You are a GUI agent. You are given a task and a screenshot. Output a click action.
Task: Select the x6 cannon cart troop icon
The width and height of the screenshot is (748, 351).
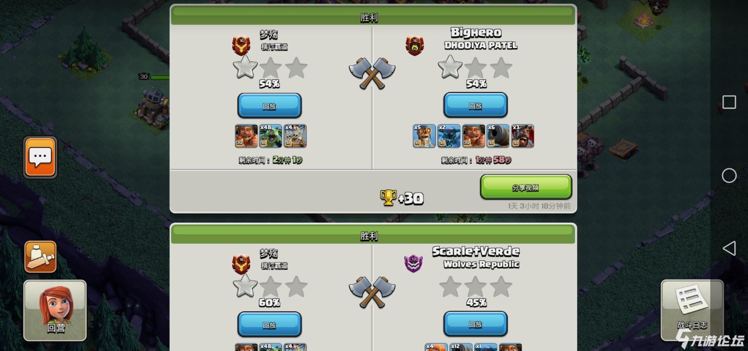pyautogui.click(x=498, y=136)
